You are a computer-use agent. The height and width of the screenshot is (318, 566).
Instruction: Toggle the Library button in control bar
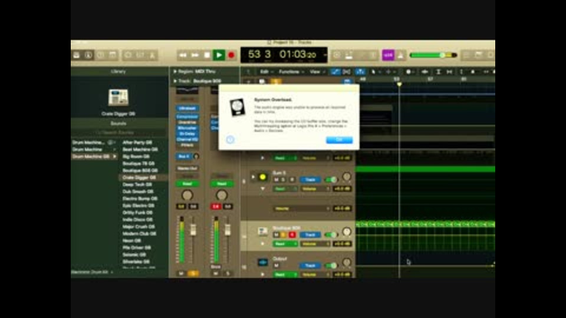[x=77, y=55]
